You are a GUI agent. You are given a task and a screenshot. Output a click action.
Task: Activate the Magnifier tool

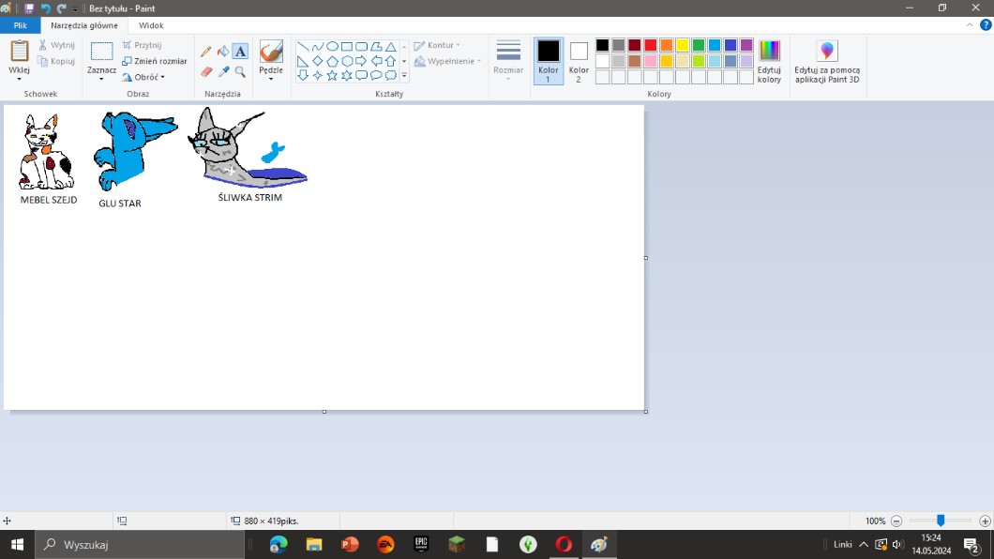(x=240, y=71)
